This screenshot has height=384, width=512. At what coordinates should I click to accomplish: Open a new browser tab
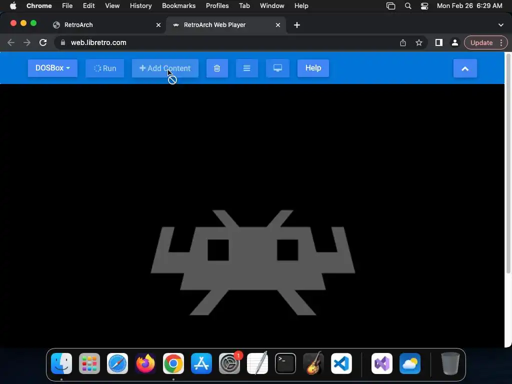coord(297,25)
